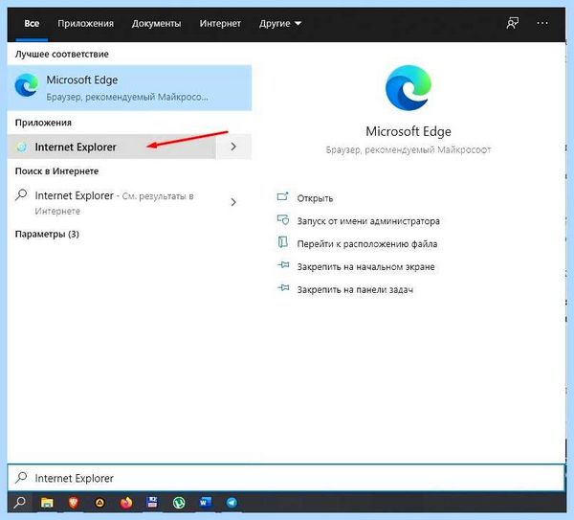574x520 pixels.
Task: Click the magnifier icon beside web search result
Action: click(x=21, y=194)
